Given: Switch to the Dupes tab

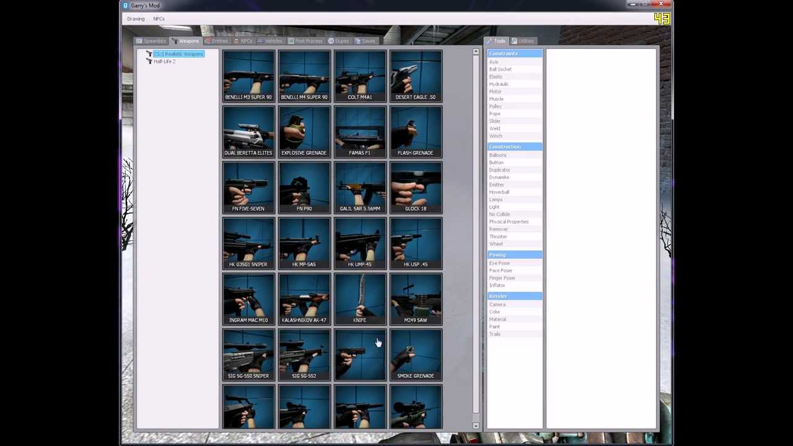Looking at the screenshot, I should (339, 41).
